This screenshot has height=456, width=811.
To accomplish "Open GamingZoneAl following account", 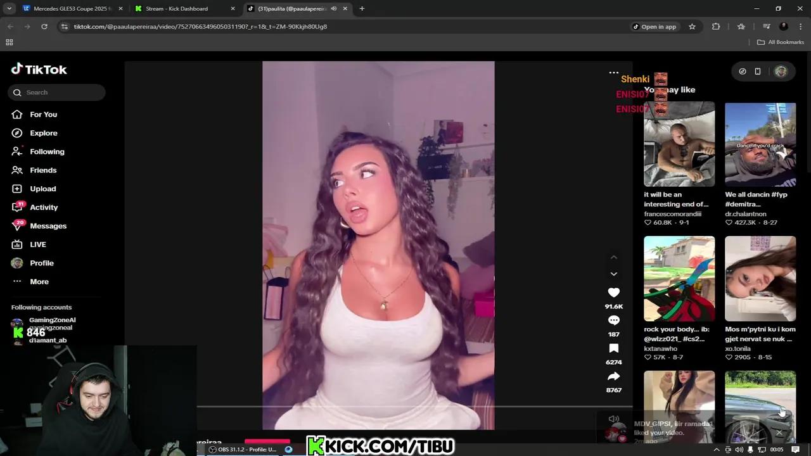I will tap(52, 320).
